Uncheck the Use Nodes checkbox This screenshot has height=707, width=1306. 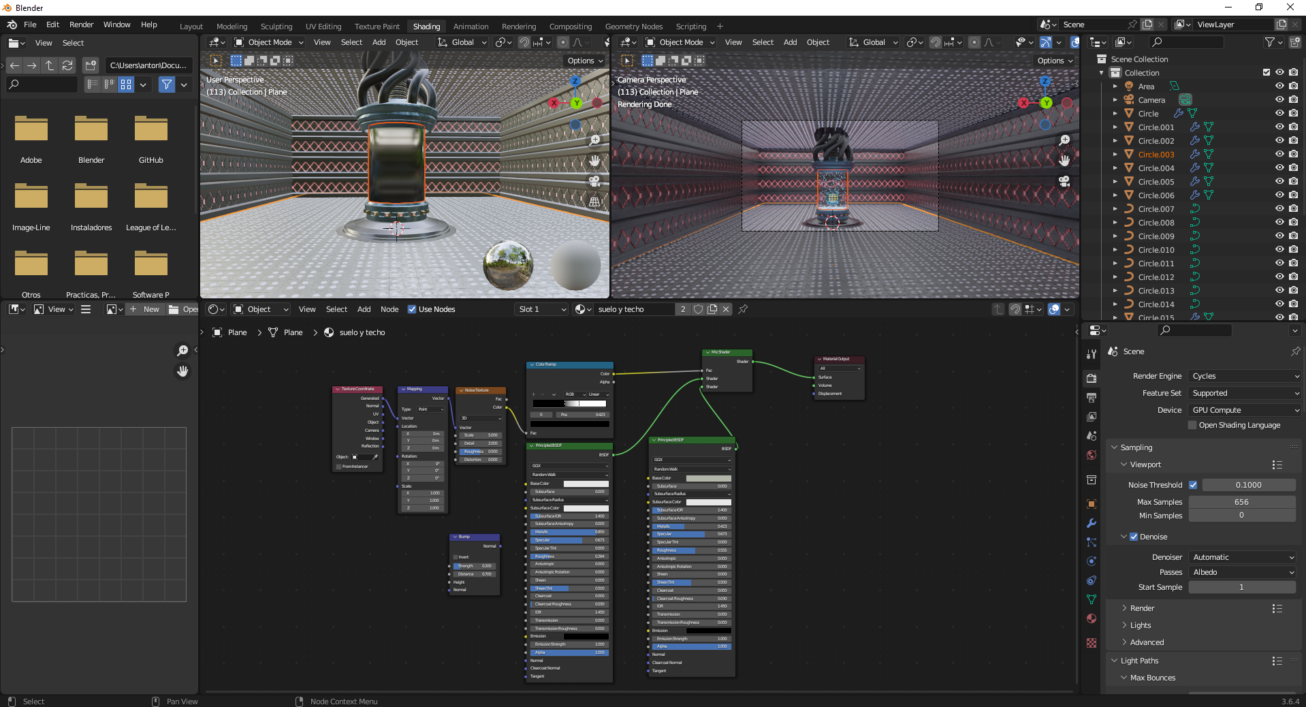[x=412, y=309]
